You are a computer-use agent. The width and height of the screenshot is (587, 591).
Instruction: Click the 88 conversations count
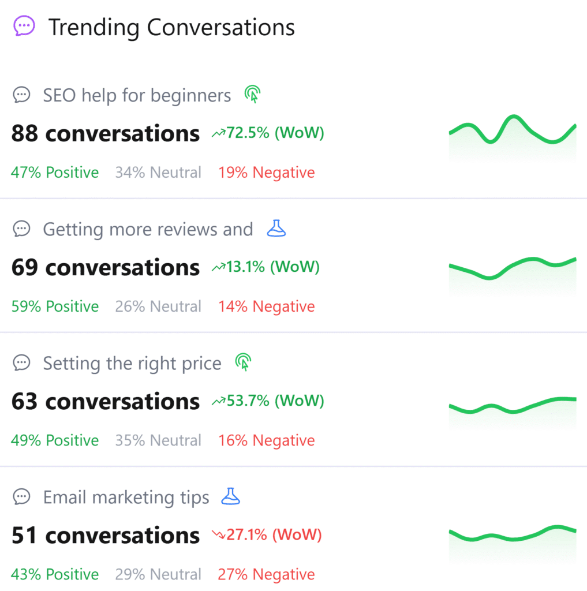[104, 133]
